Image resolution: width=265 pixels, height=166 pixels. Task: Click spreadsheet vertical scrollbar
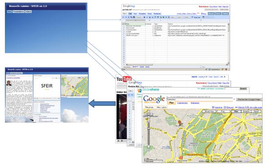(x=228, y=43)
